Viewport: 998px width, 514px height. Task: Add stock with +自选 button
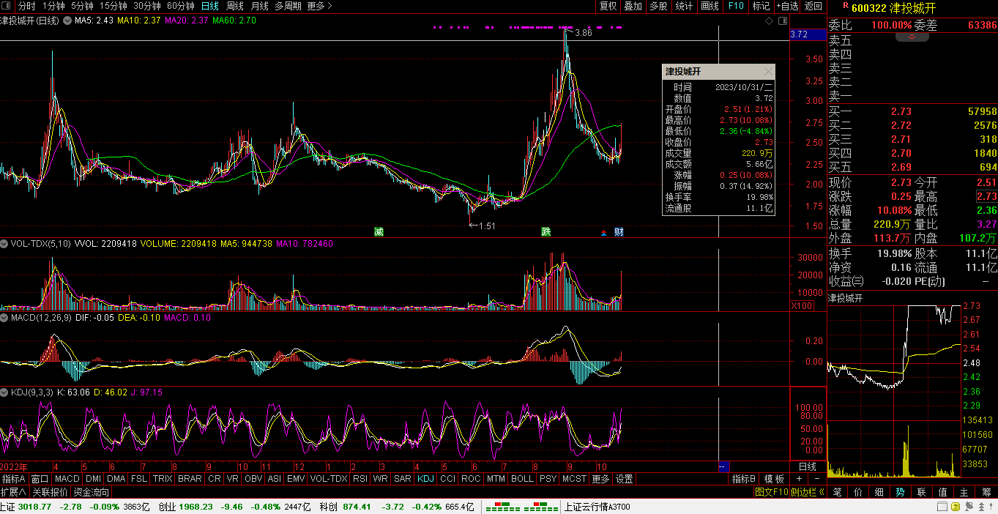pos(788,6)
